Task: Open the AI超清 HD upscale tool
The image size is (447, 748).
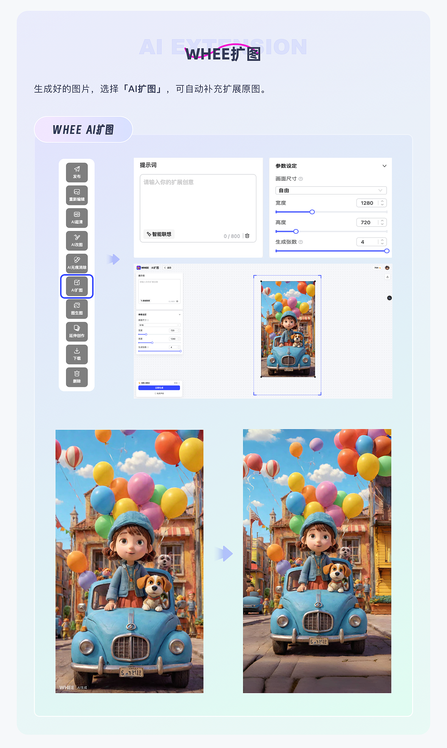Action: [x=77, y=218]
